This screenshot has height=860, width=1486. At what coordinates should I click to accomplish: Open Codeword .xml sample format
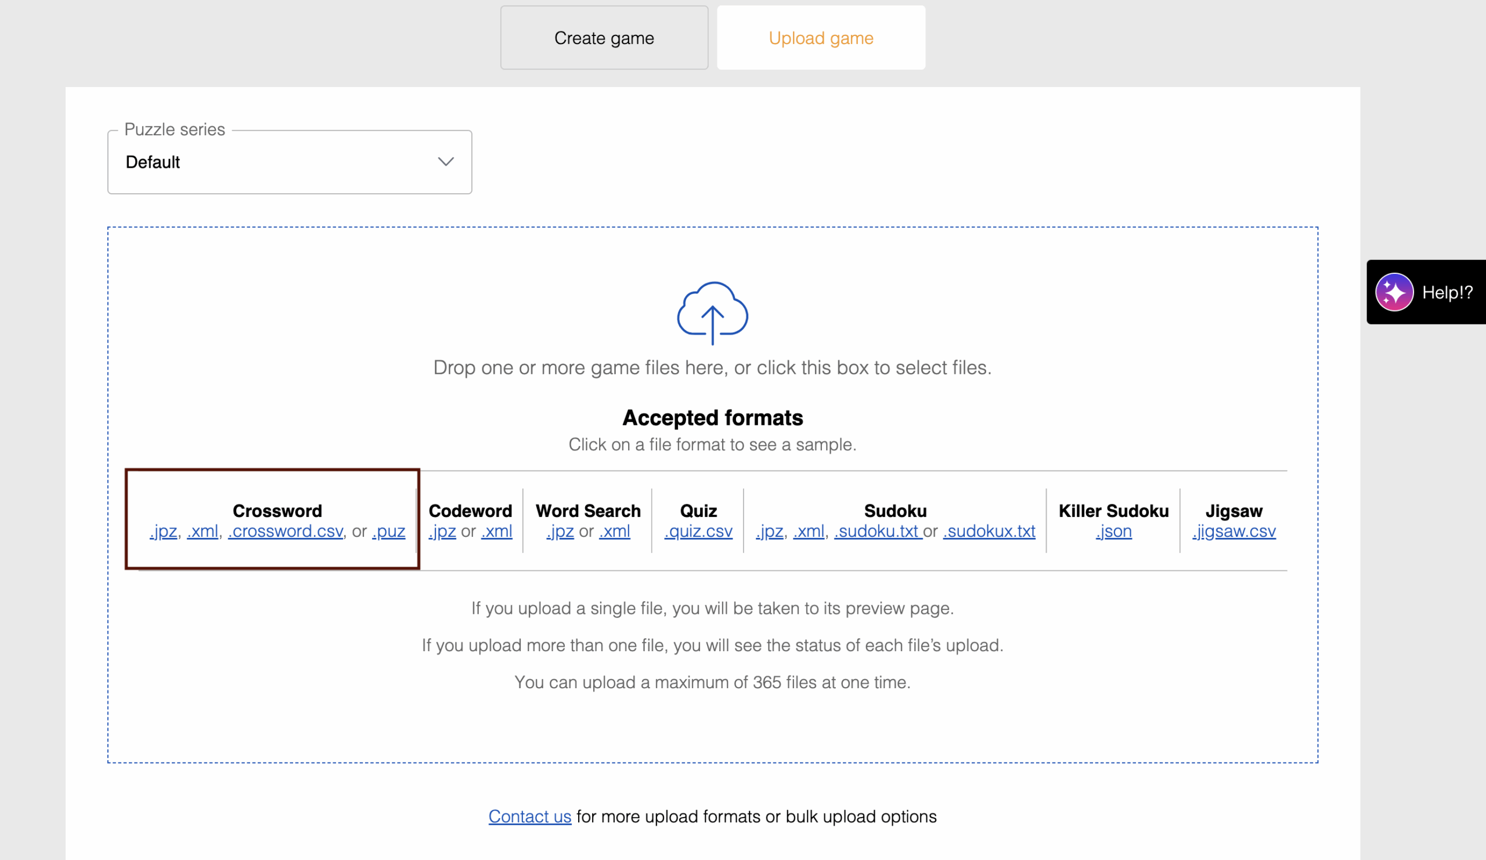pyautogui.click(x=496, y=531)
